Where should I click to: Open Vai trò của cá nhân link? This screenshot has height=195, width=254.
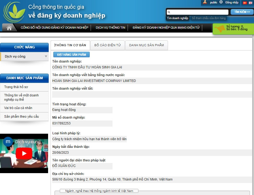tap(18, 108)
